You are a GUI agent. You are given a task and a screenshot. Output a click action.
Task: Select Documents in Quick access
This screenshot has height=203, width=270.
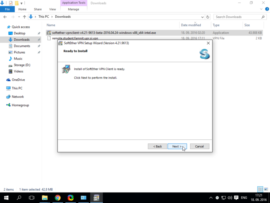click(x=22, y=46)
